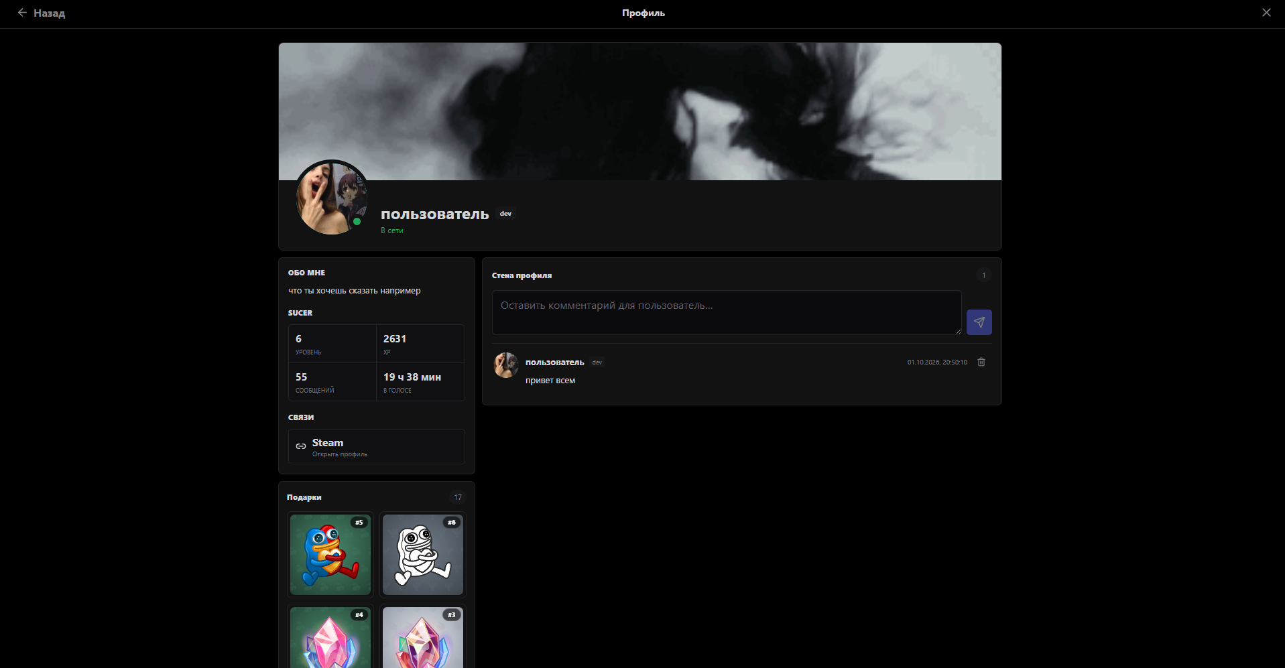This screenshot has width=1285, height=668.
Task: Click the comment author's small avatar
Action: 506,365
